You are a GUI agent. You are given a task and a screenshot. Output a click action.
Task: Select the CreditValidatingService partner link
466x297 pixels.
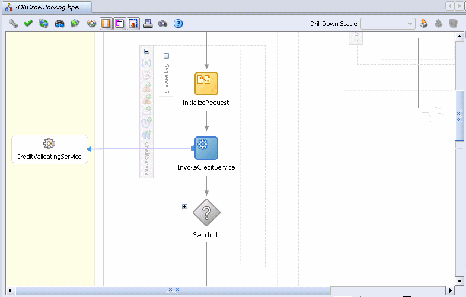[50, 149]
